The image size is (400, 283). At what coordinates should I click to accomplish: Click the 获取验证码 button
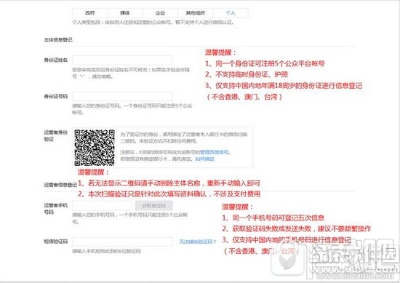[154, 206]
